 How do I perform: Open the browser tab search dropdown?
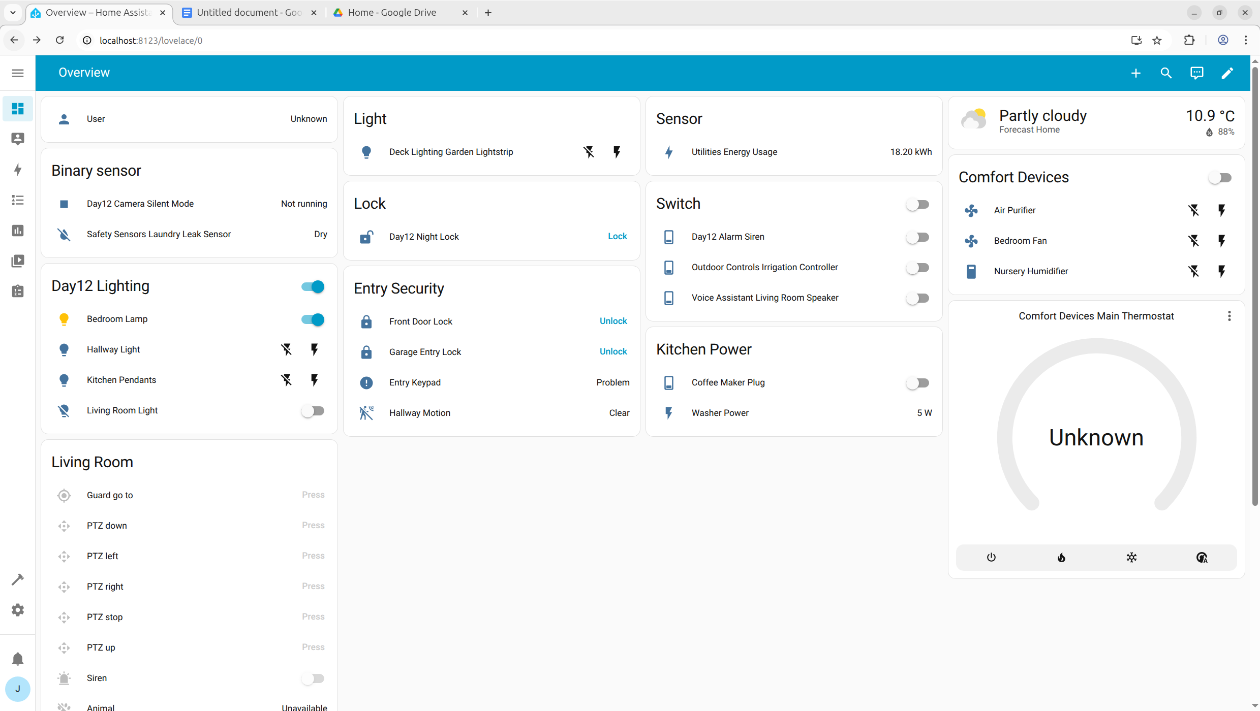tap(13, 13)
